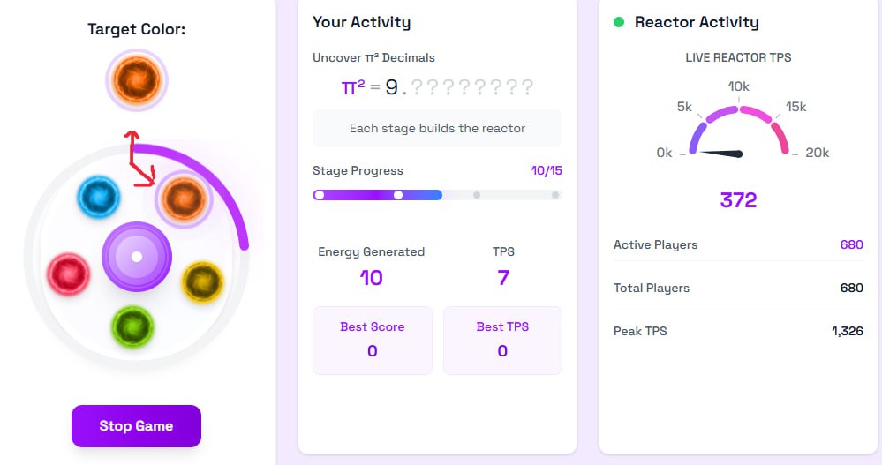Image resolution: width=882 pixels, height=465 pixels.
Task: Click the π² decimals placeholder digits
Action: click(472, 87)
